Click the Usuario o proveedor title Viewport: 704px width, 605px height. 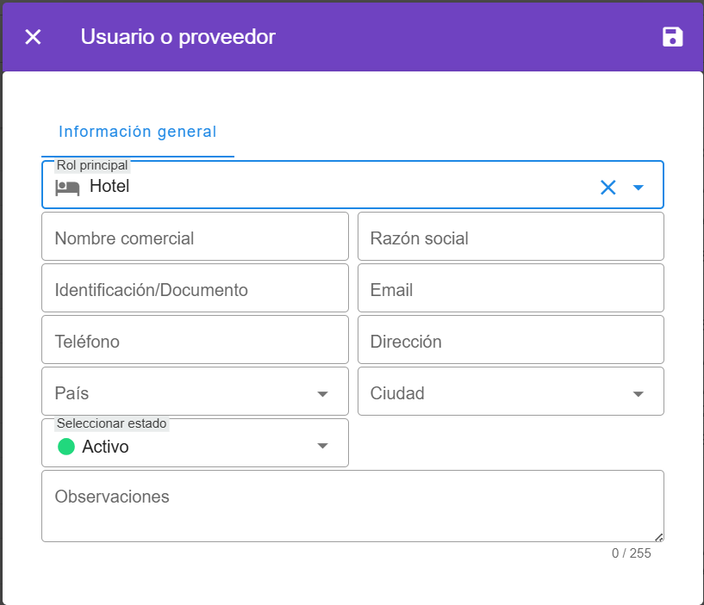(178, 37)
